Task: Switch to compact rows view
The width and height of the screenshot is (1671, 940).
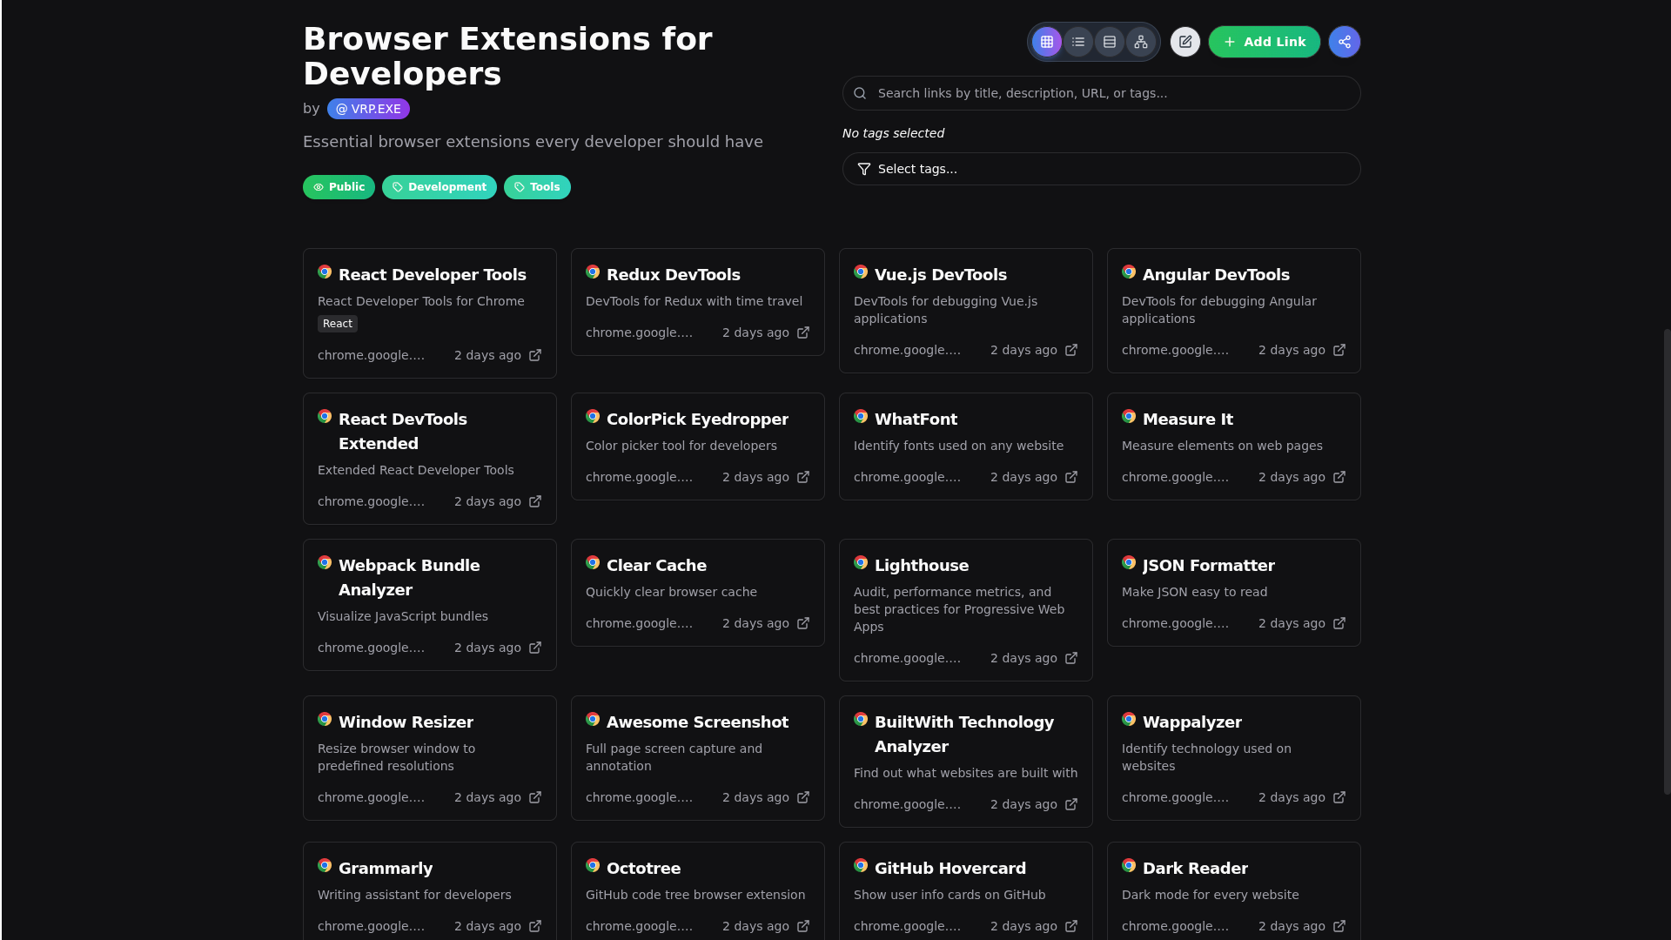Action: point(1110,42)
